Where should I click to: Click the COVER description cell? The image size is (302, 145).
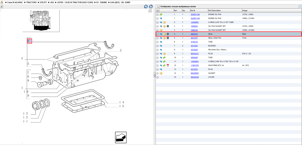[x=211, y=77]
